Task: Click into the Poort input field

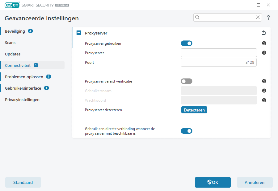Action: [218, 63]
